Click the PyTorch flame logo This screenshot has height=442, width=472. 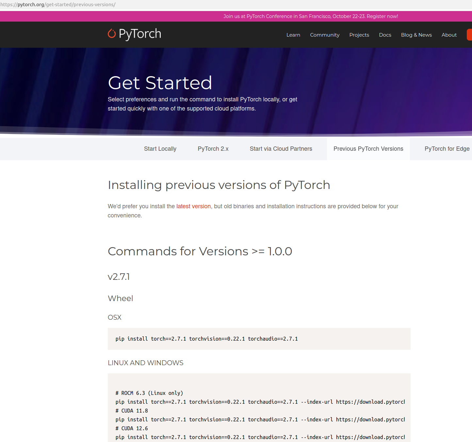coord(112,33)
